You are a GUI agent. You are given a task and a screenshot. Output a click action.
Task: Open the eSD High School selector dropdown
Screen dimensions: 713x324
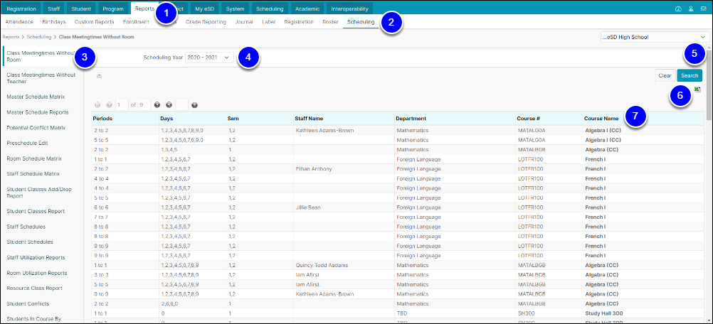[655, 37]
